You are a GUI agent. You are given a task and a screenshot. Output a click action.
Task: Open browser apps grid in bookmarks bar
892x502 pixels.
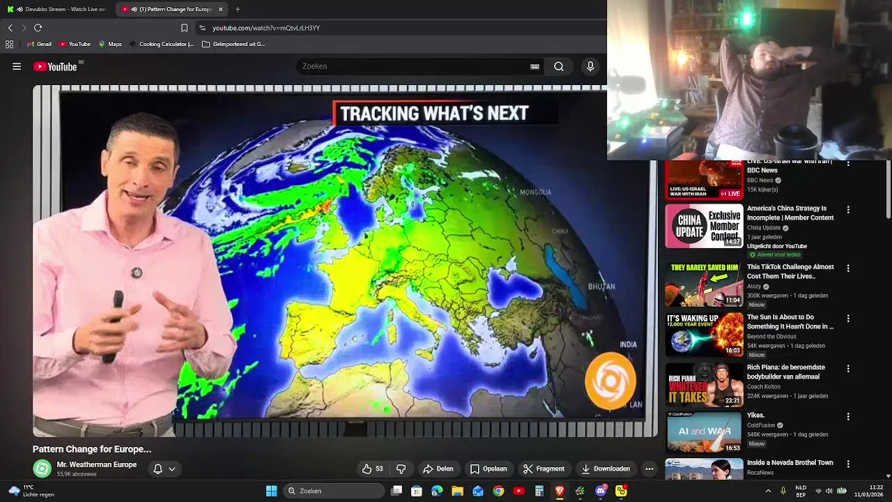(9, 44)
